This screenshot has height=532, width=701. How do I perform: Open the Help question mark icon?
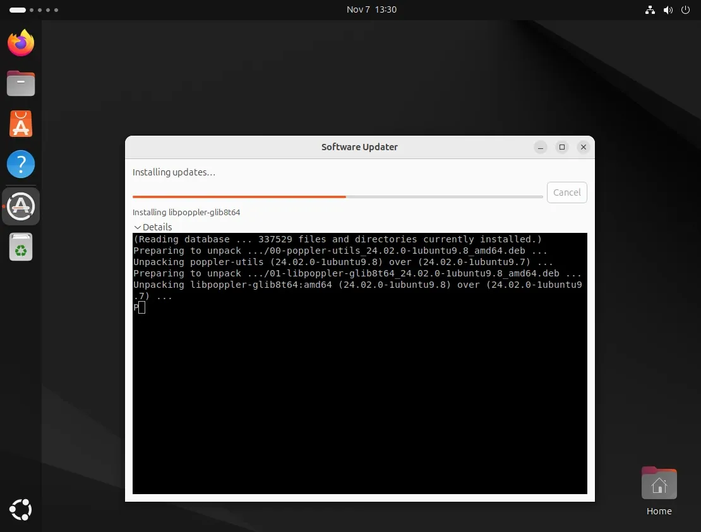[21, 165]
